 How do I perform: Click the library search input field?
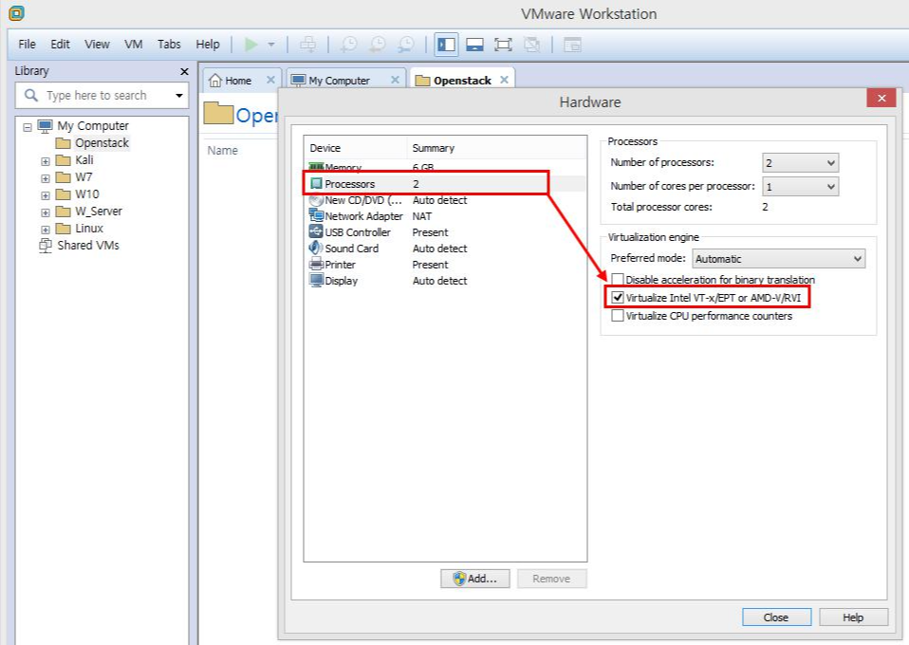(102, 96)
